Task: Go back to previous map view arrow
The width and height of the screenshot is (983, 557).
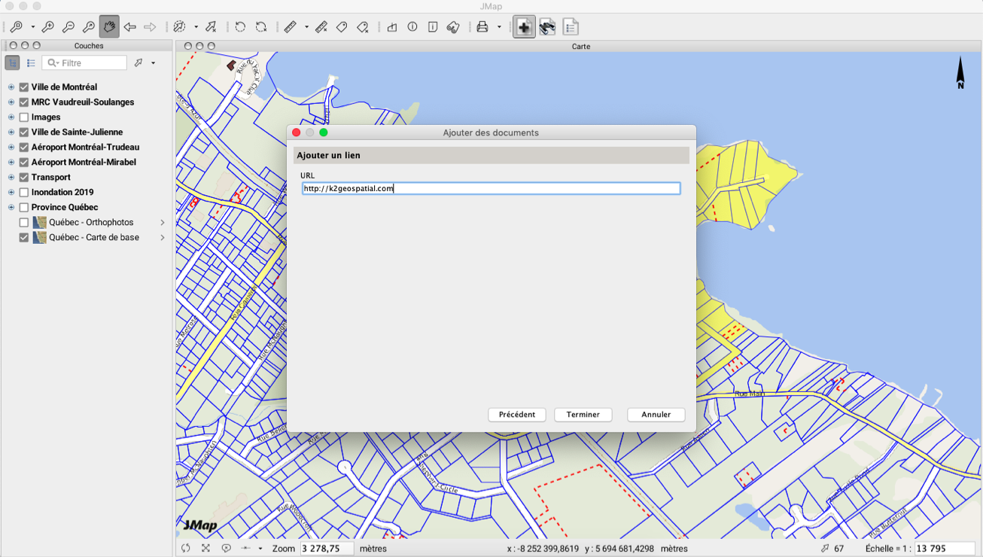Action: tap(129, 27)
